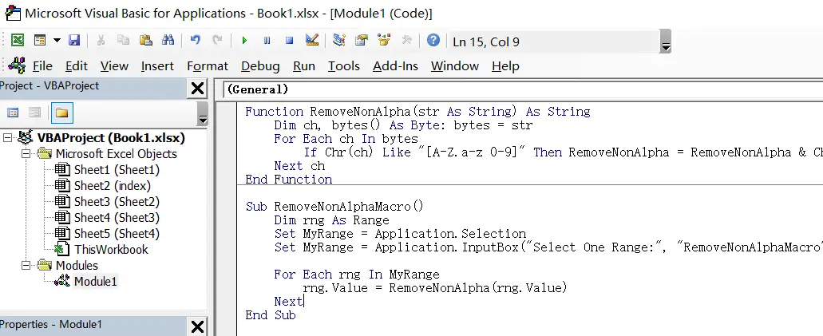
Task: Collapse the VBAProject (Book1.xlsx) tree node
Action: [x=7, y=137]
